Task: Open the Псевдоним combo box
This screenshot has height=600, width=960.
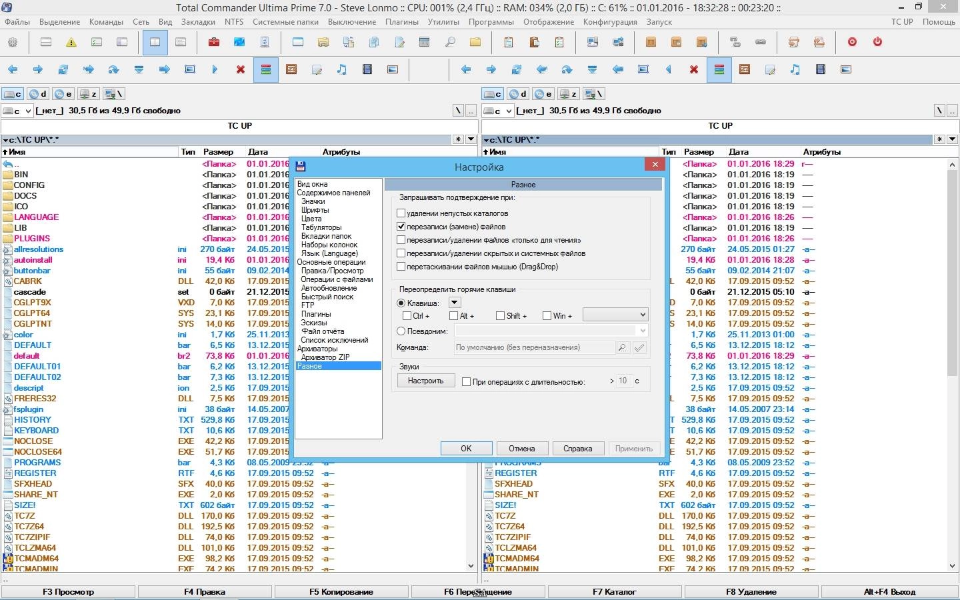Action: pyautogui.click(x=551, y=331)
